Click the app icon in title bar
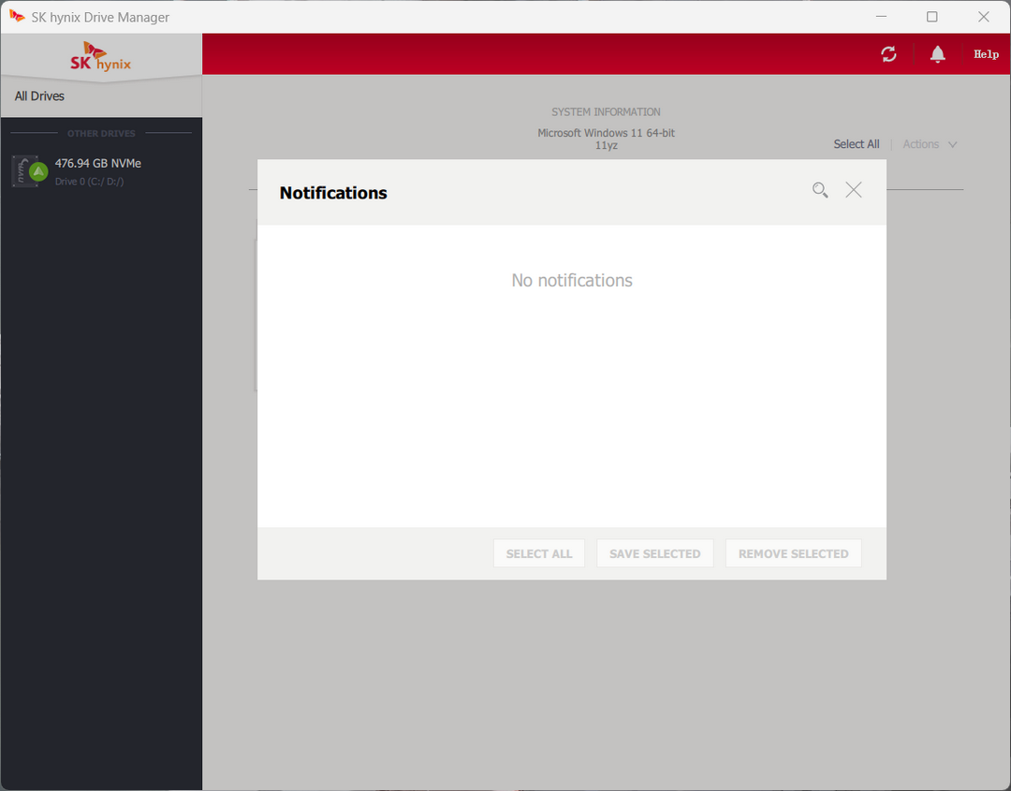The height and width of the screenshot is (791, 1011). point(17,17)
